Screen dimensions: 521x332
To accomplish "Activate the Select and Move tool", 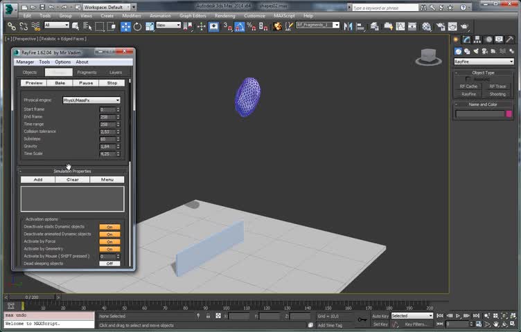I will [x=125, y=26].
